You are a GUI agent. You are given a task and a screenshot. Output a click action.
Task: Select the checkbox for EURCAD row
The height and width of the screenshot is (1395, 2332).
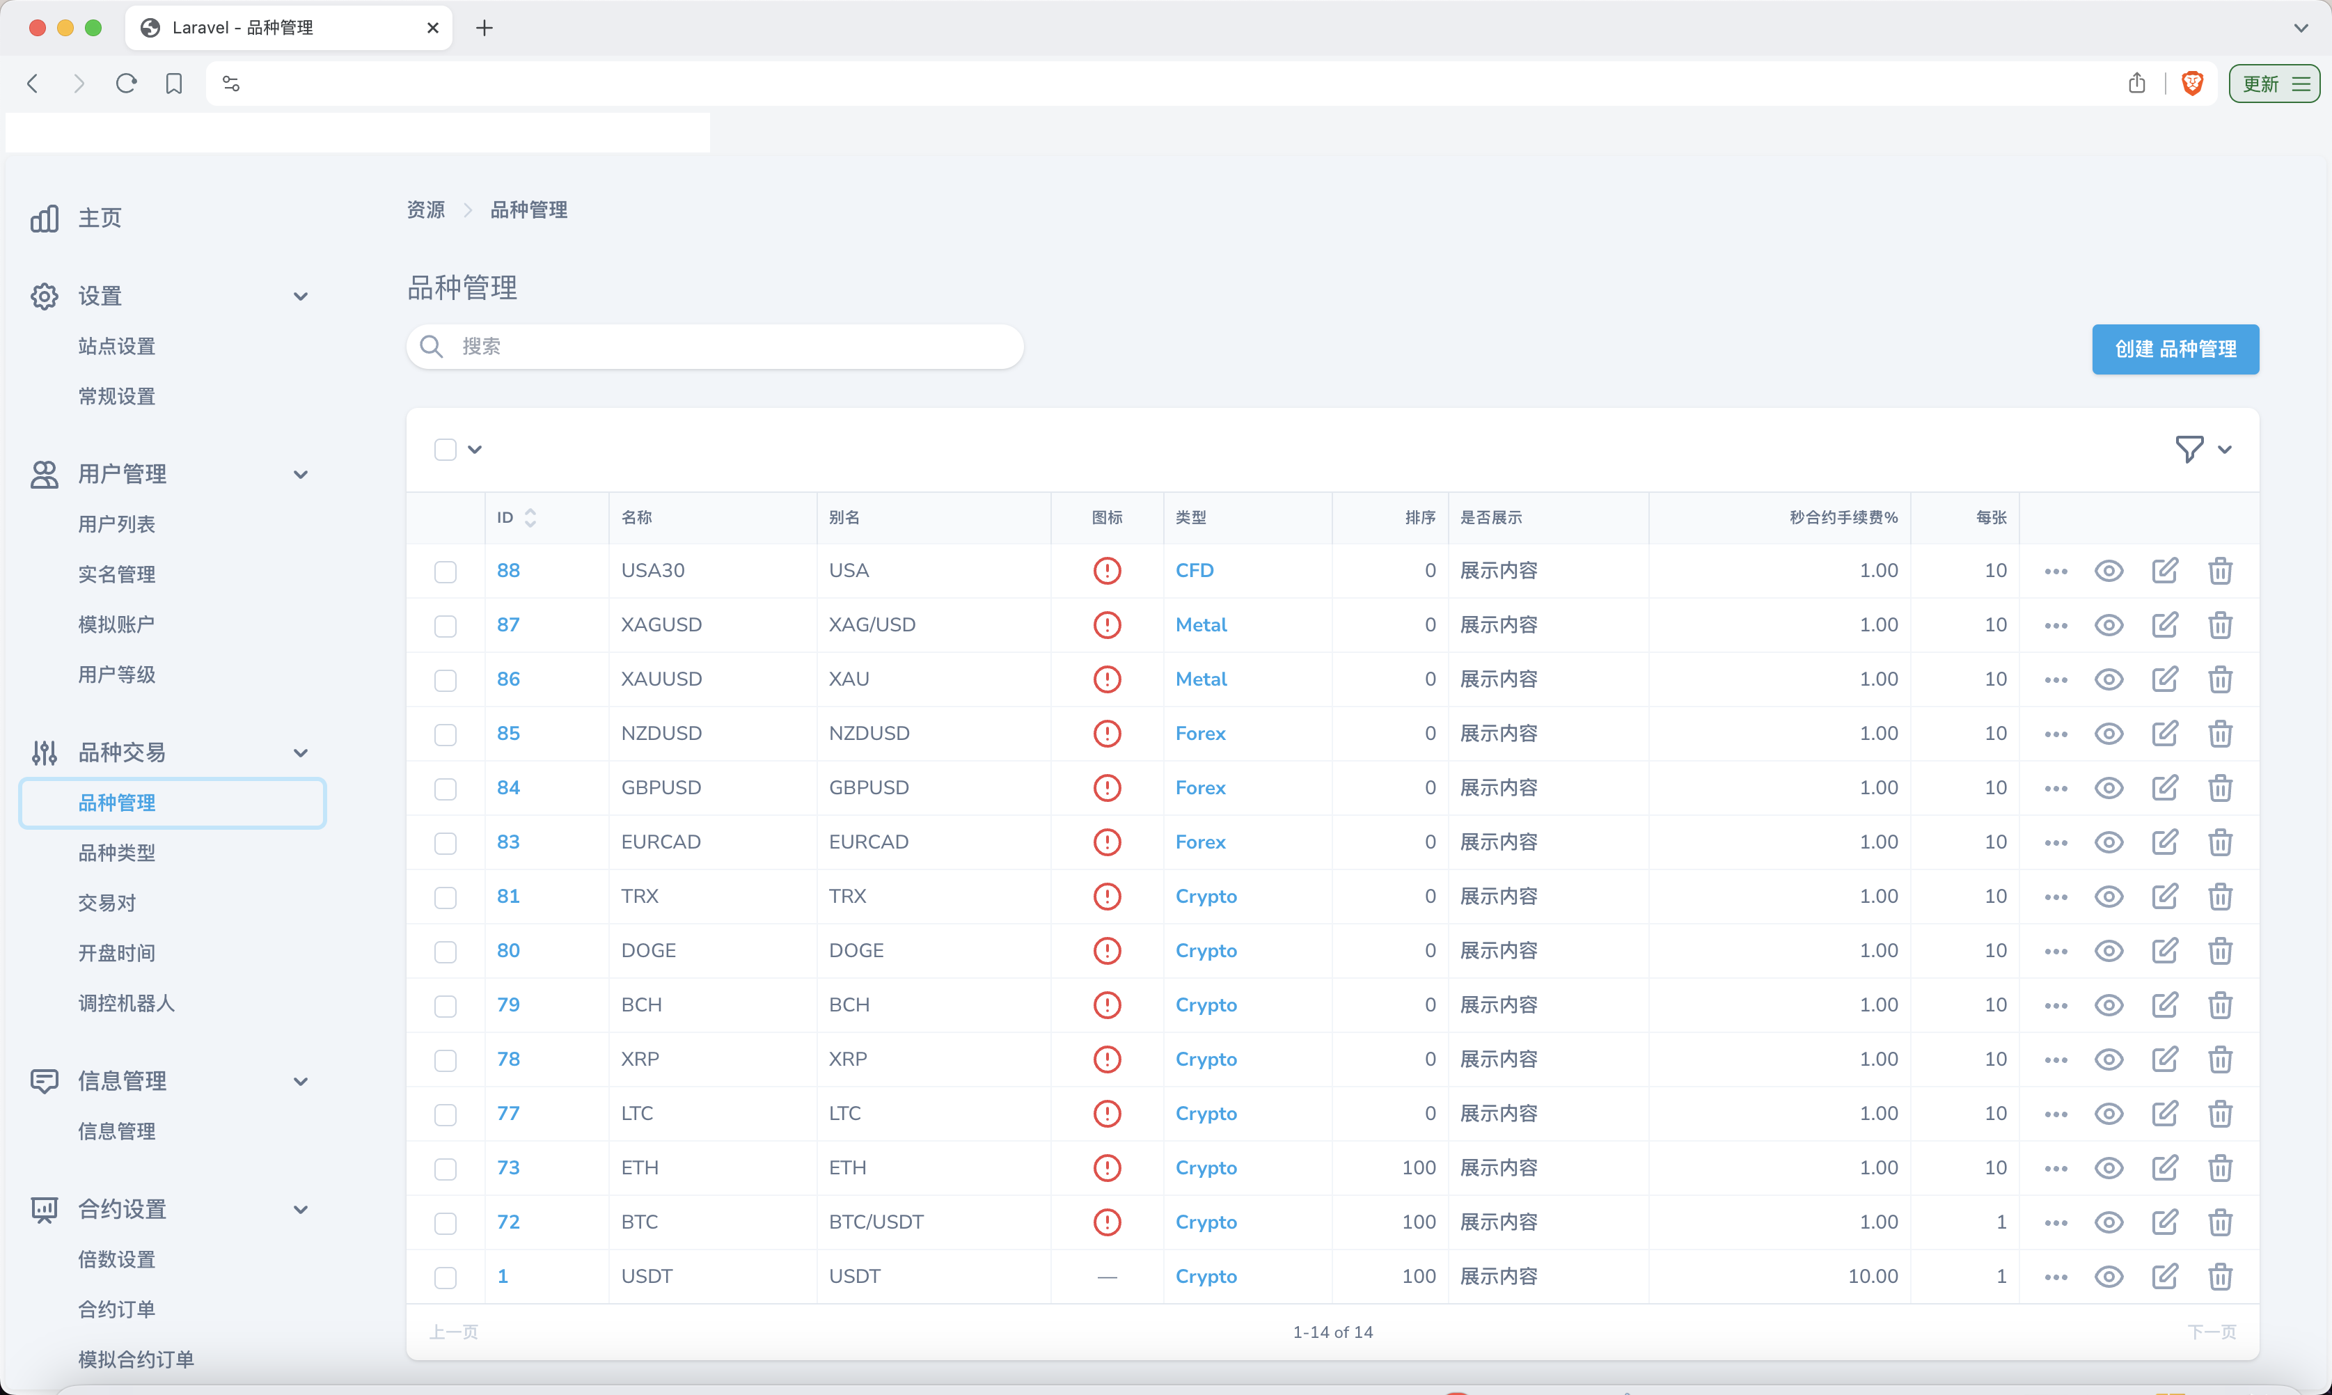point(446,843)
